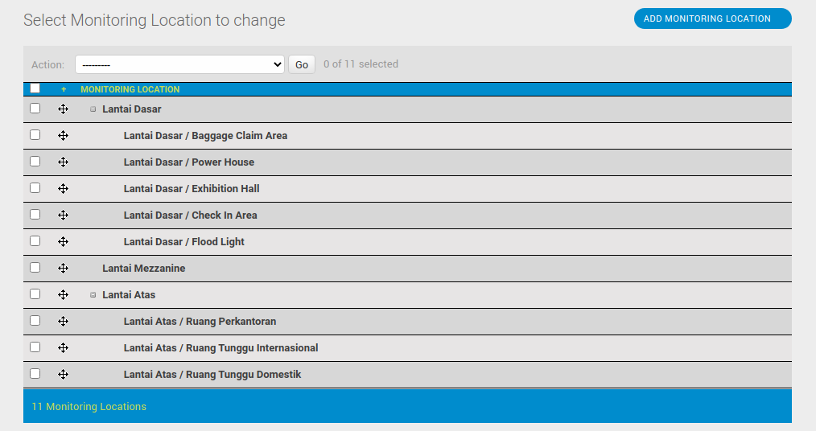This screenshot has height=431, width=816.
Task: Open Lantai Atas / Ruang Tunggu Internasional
Action: 220,348
